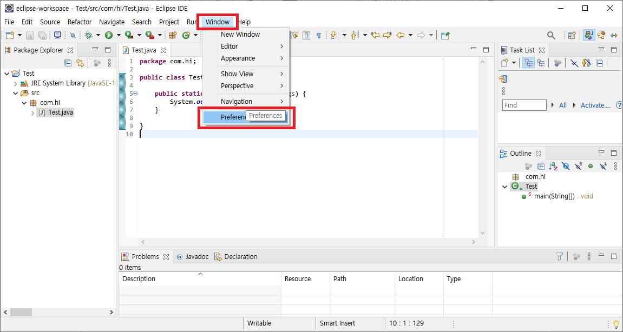This screenshot has width=623, height=332.
Task: Click the Open Perspective icon
Action: pyautogui.click(x=572, y=35)
